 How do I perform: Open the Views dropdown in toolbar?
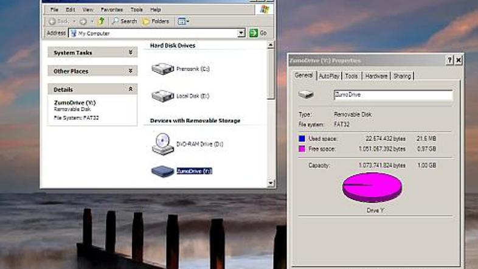pyautogui.click(x=183, y=21)
